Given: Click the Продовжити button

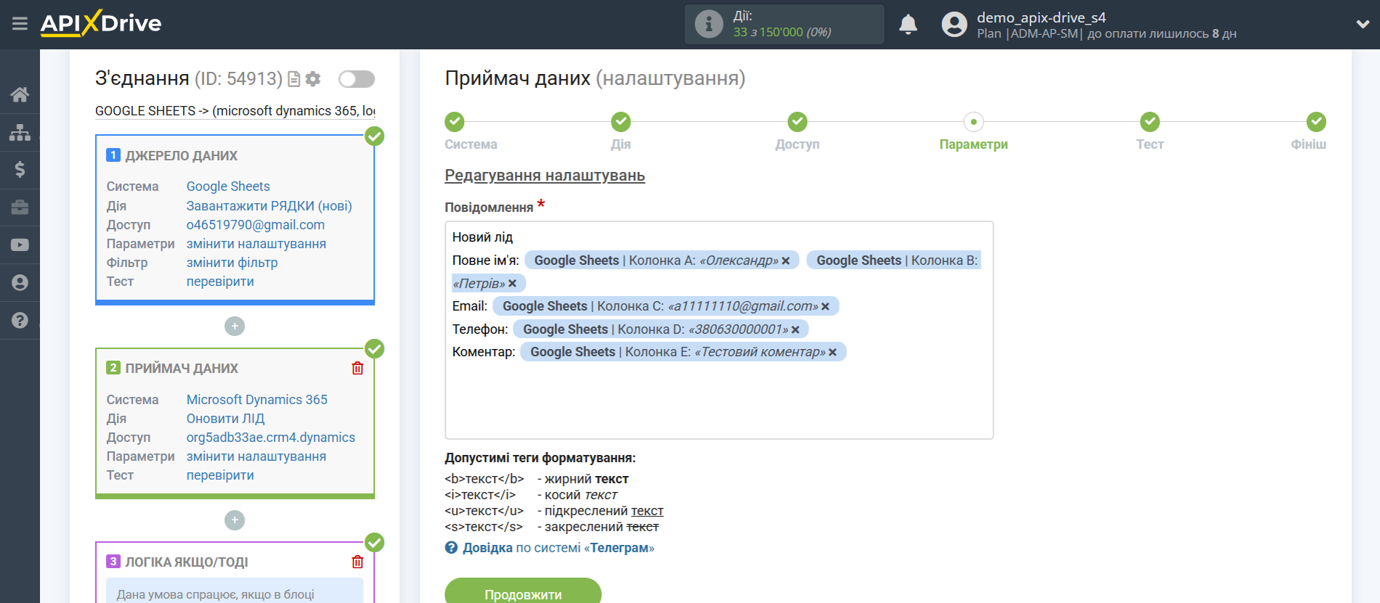Looking at the screenshot, I should (x=523, y=591).
